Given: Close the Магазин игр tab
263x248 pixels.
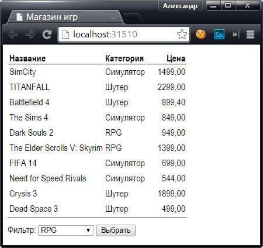Looking at the screenshot, I should [x=113, y=18].
